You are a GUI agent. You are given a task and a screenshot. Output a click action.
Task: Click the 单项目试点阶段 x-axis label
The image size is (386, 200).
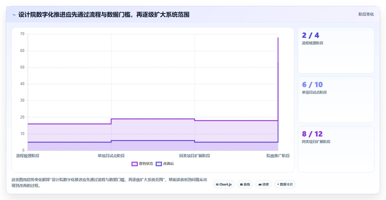(x=111, y=156)
